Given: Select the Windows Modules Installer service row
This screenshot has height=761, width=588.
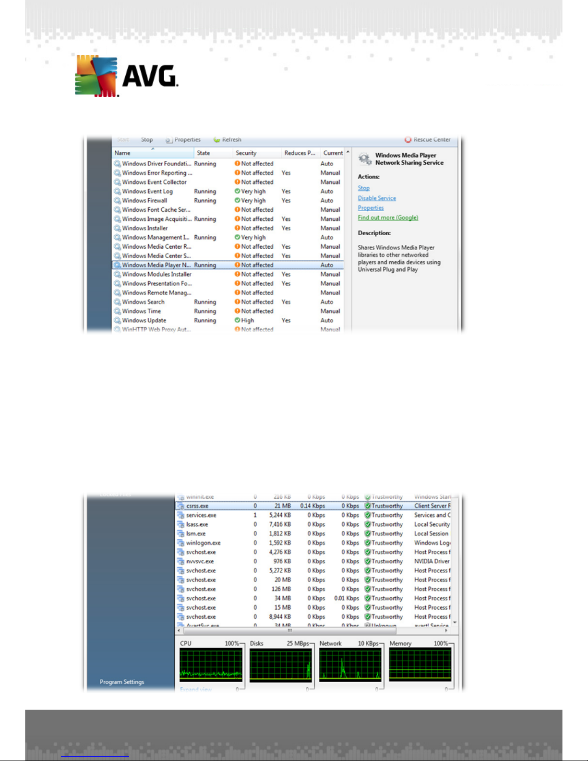Looking at the screenshot, I should [228, 274].
